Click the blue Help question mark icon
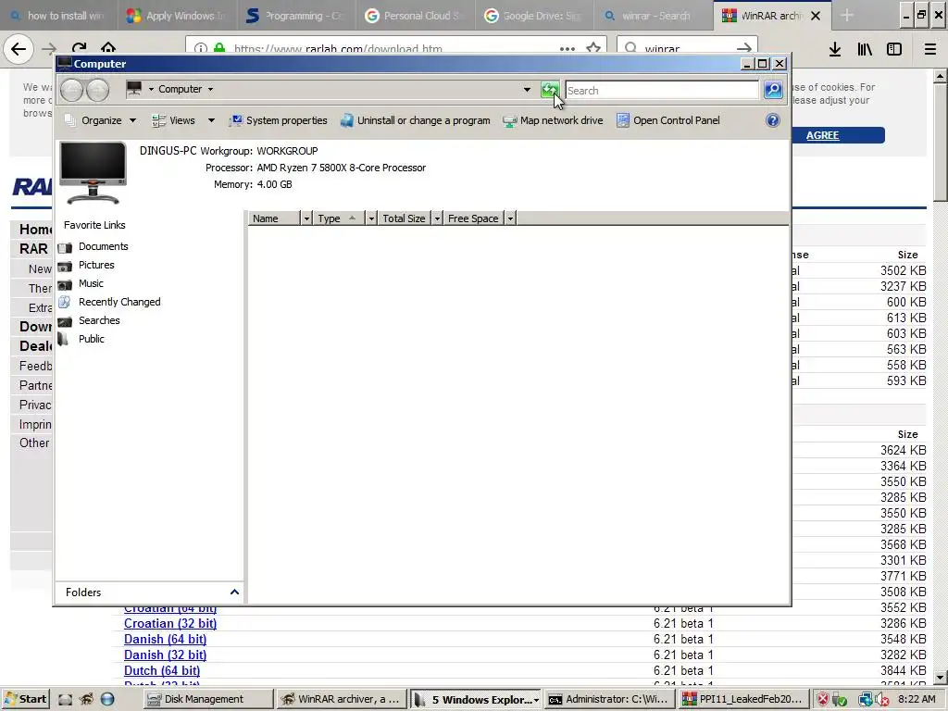Screen dimensions: 948x711 coord(773,120)
